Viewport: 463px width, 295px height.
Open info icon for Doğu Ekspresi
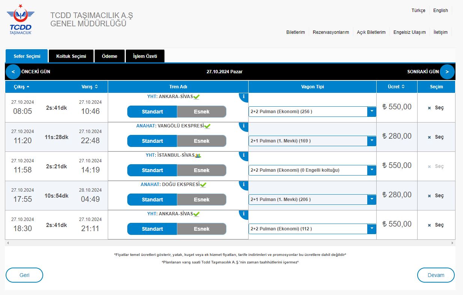[x=244, y=185]
